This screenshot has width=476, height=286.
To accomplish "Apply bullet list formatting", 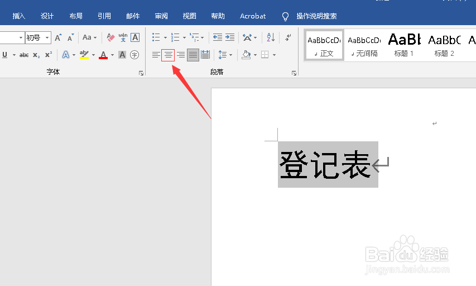I will click(156, 37).
